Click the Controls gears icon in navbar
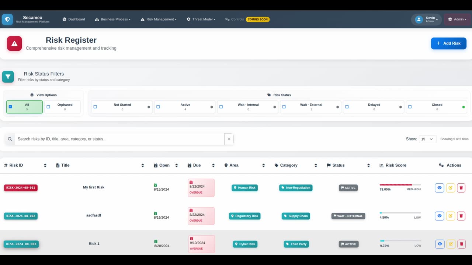The width and height of the screenshot is (472, 265). 228,20
